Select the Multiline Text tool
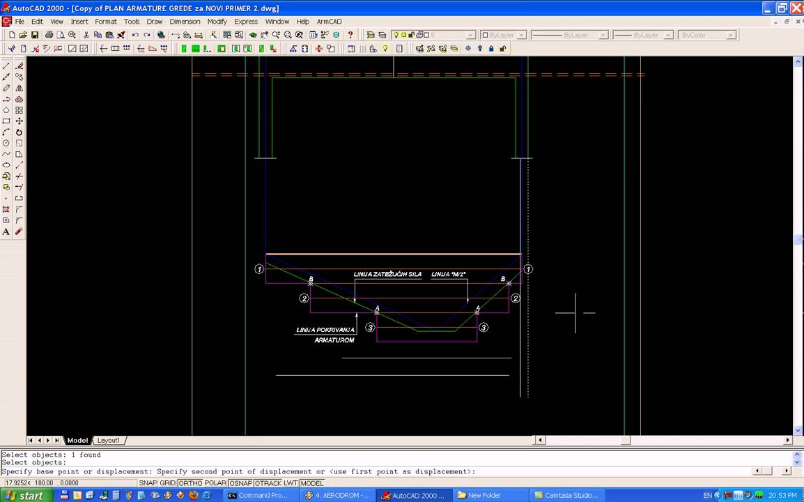 click(6, 231)
